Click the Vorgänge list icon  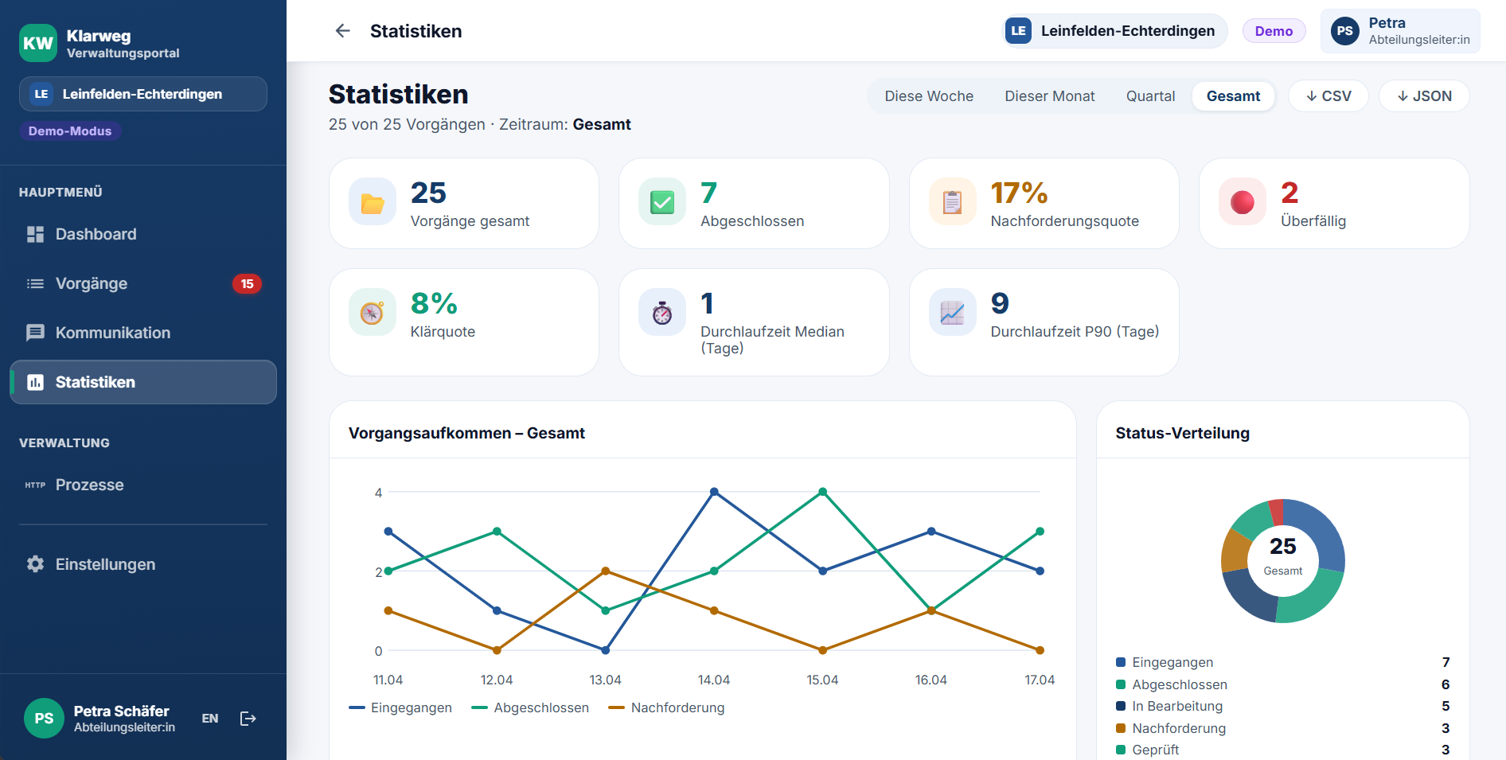point(35,283)
